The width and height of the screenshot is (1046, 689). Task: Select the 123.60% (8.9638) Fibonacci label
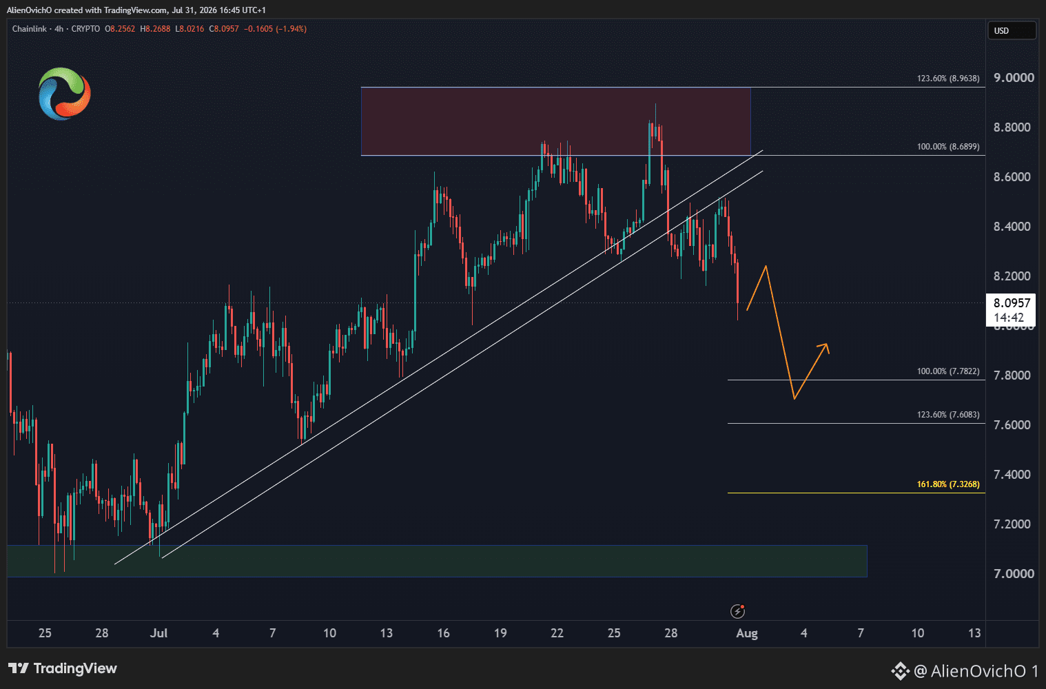click(947, 79)
